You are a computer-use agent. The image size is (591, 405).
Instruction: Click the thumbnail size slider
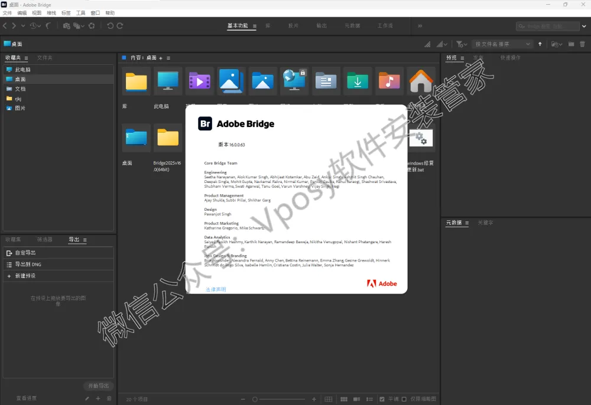pyautogui.click(x=284, y=400)
